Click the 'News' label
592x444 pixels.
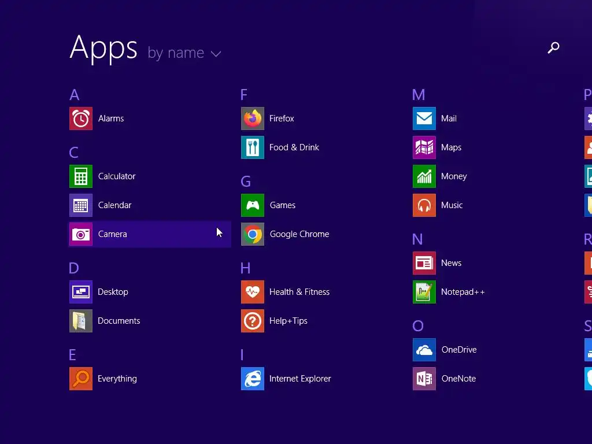[451, 263]
